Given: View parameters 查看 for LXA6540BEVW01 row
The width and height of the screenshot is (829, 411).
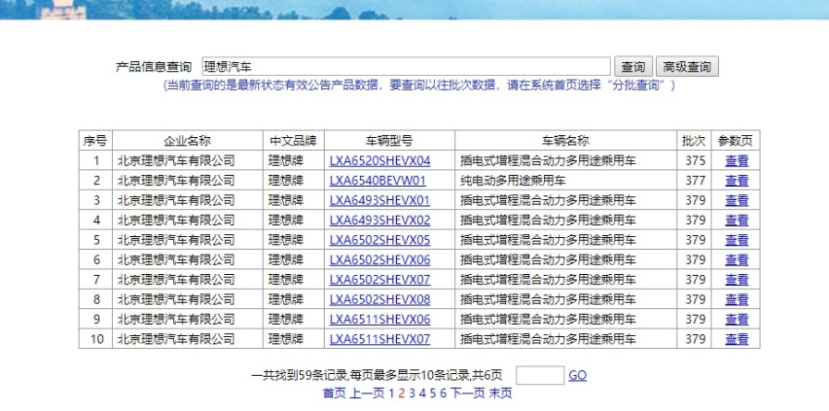Looking at the screenshot, I should 737,181.
